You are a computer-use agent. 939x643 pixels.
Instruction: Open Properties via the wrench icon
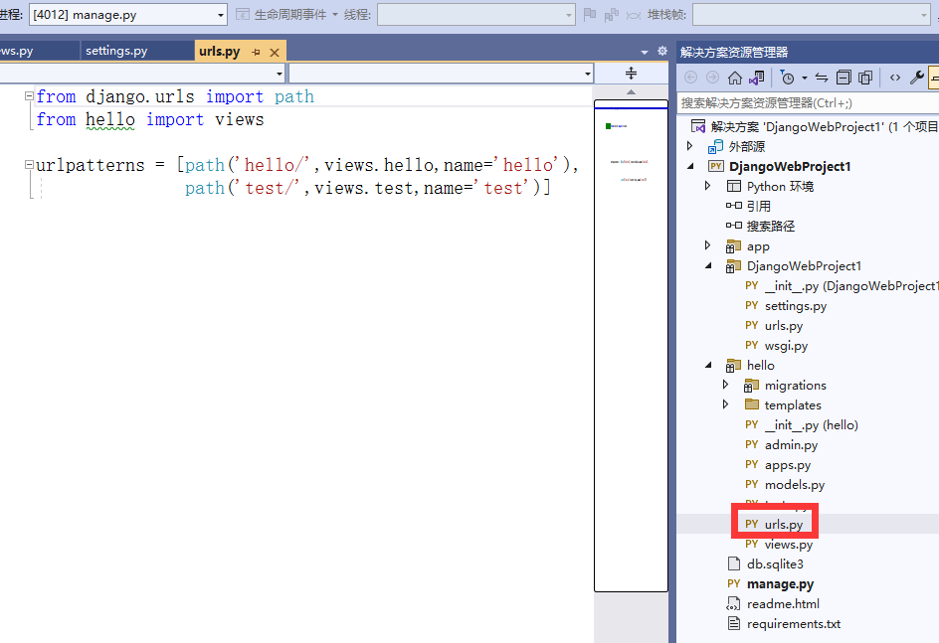pos(917,78)
